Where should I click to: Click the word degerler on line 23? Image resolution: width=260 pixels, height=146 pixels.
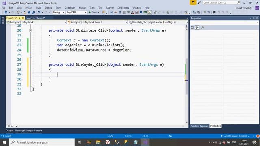(74, 45)
